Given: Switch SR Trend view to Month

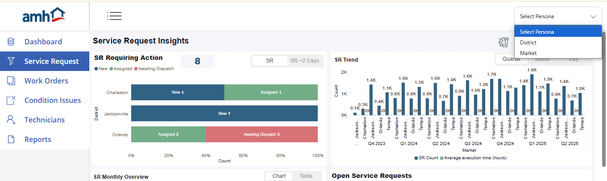Looking at the screenshot, I should point(542,59).
